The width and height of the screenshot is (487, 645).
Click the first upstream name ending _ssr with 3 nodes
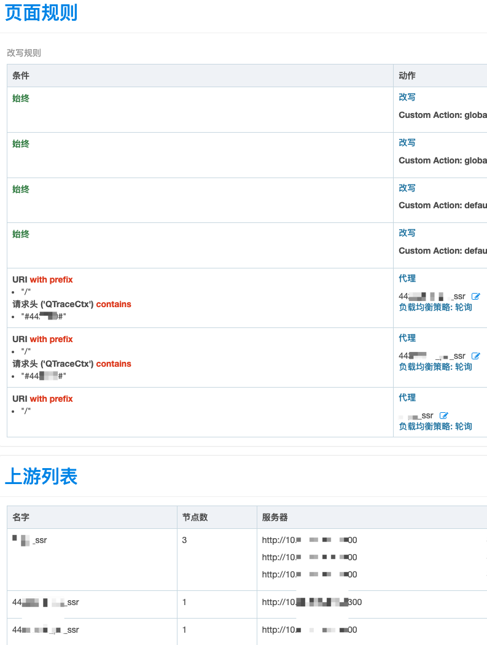(29, 540)
